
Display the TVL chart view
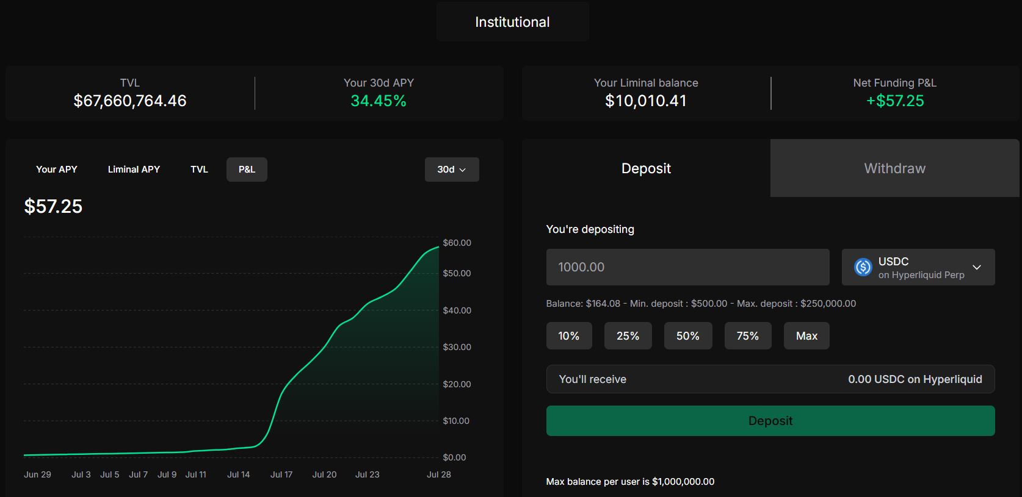click(x=199, y=170)
